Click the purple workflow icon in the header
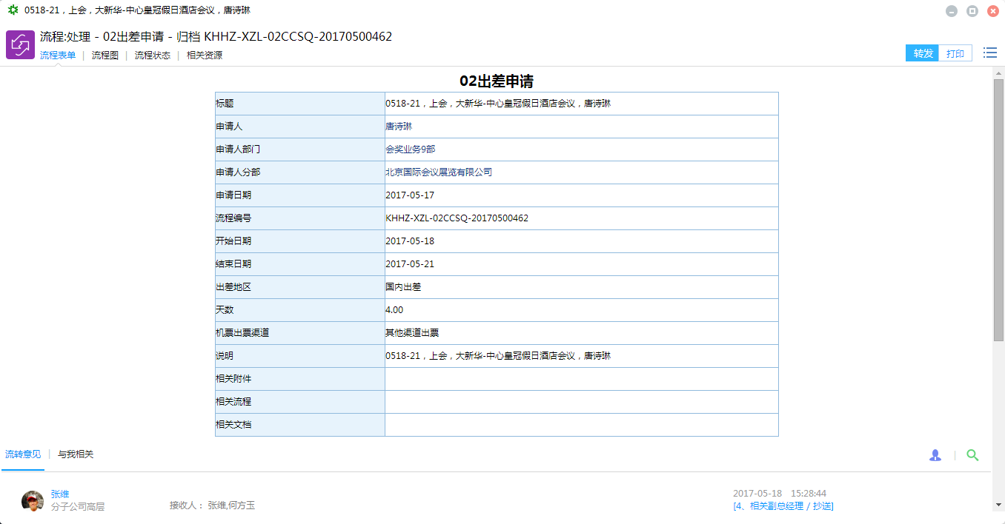 [x=20, y=44]
